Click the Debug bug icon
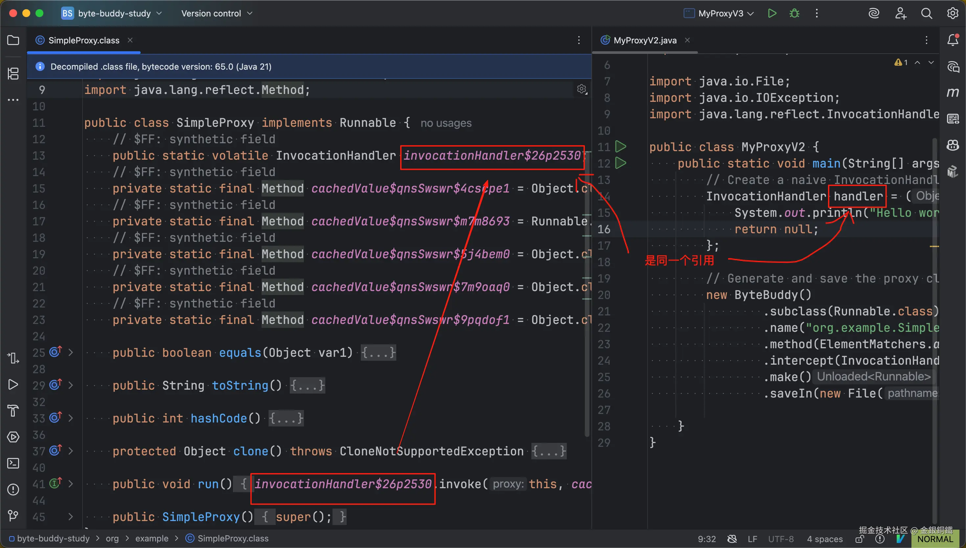Screen dimensions: 966x548 click(794, 13)
